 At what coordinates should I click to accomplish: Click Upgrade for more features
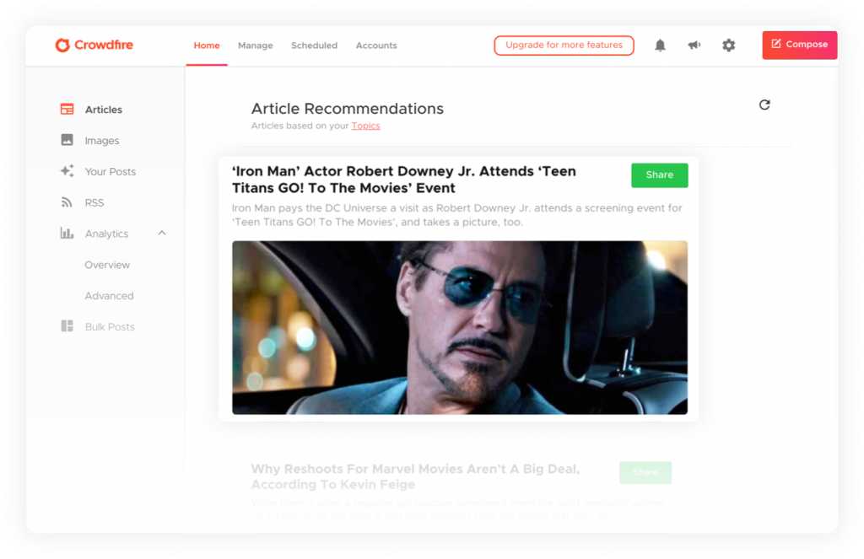(564, 46)
